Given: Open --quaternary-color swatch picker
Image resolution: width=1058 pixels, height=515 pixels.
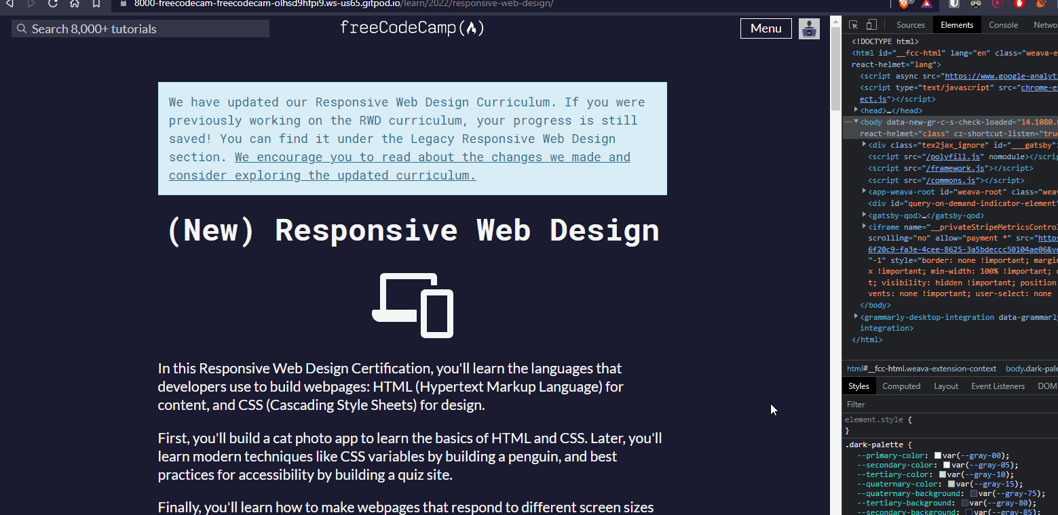Looking at the screenshot, I should pos(951,484).
